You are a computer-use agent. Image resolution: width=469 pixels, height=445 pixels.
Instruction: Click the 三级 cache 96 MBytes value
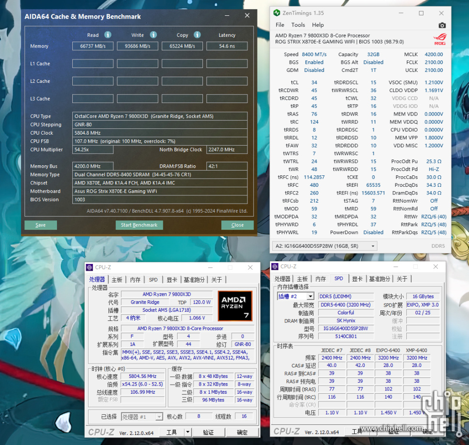[x=213, y=400]
